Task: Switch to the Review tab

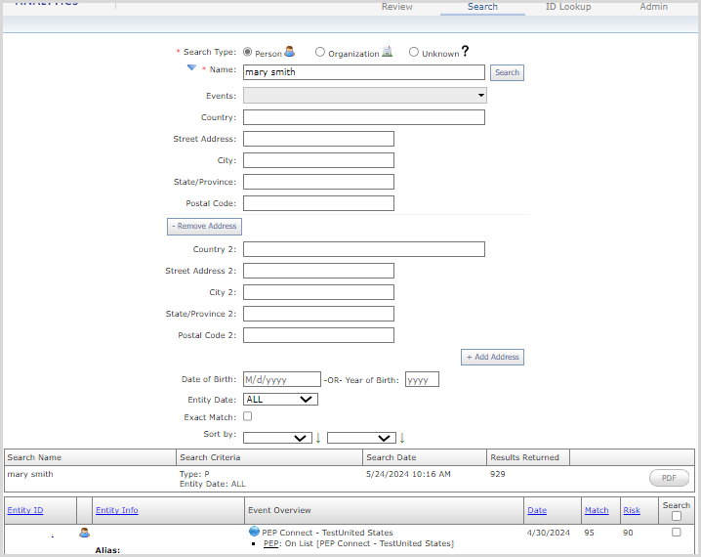Action: [397, 7]
